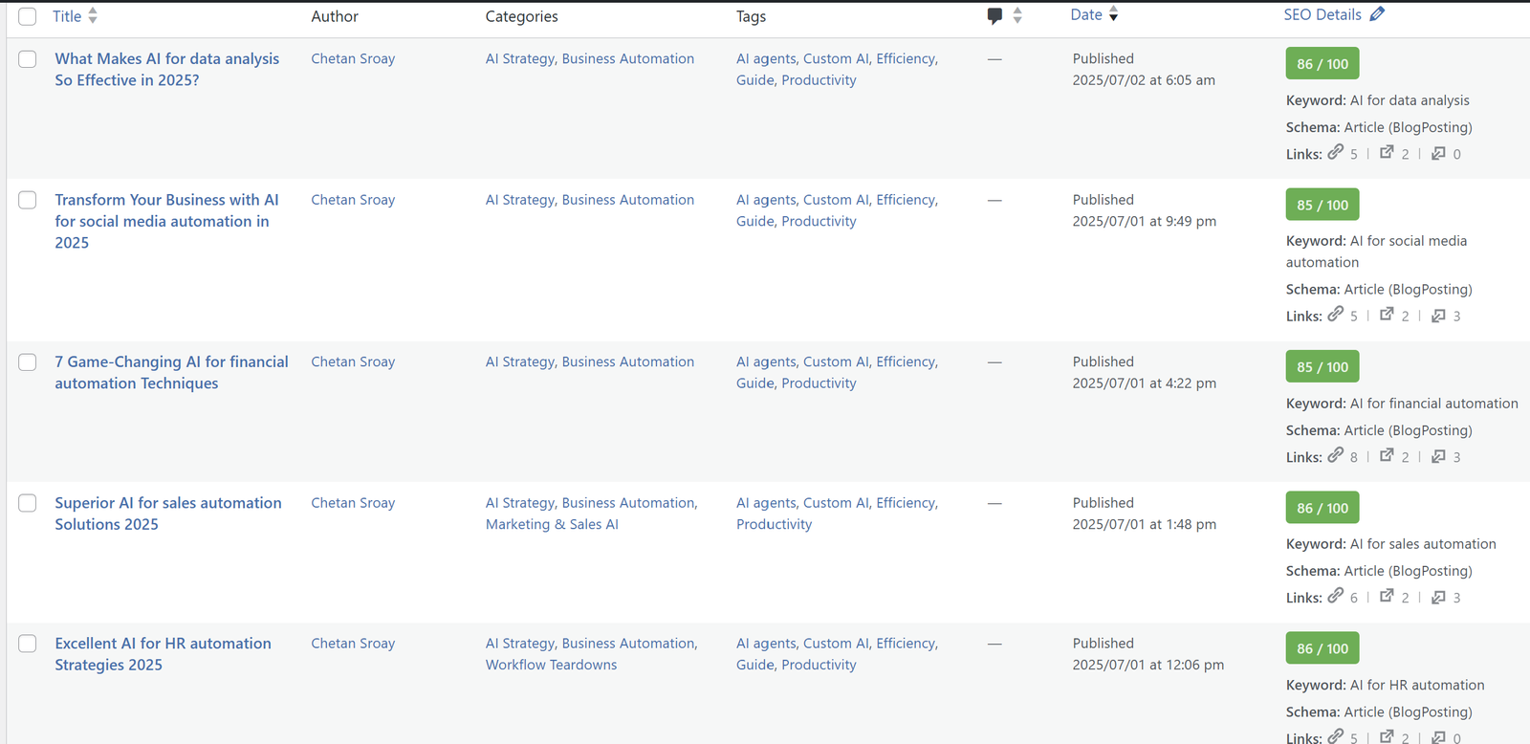Click Custom AI tag in social media row

[836, 200]
